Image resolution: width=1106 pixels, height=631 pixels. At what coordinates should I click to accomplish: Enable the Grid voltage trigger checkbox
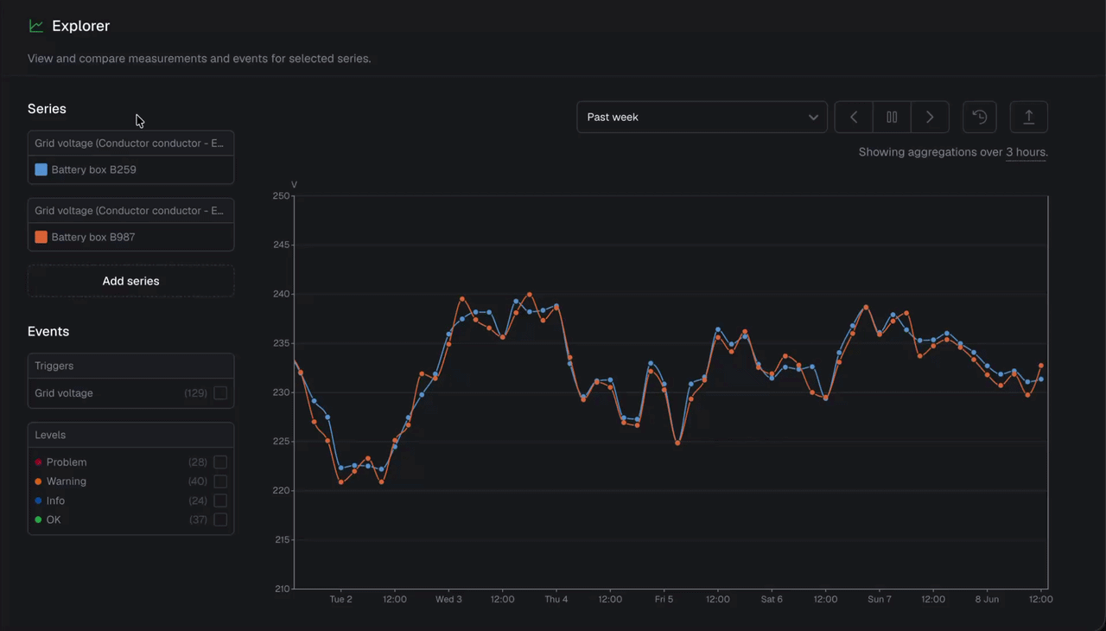(220, 393)
